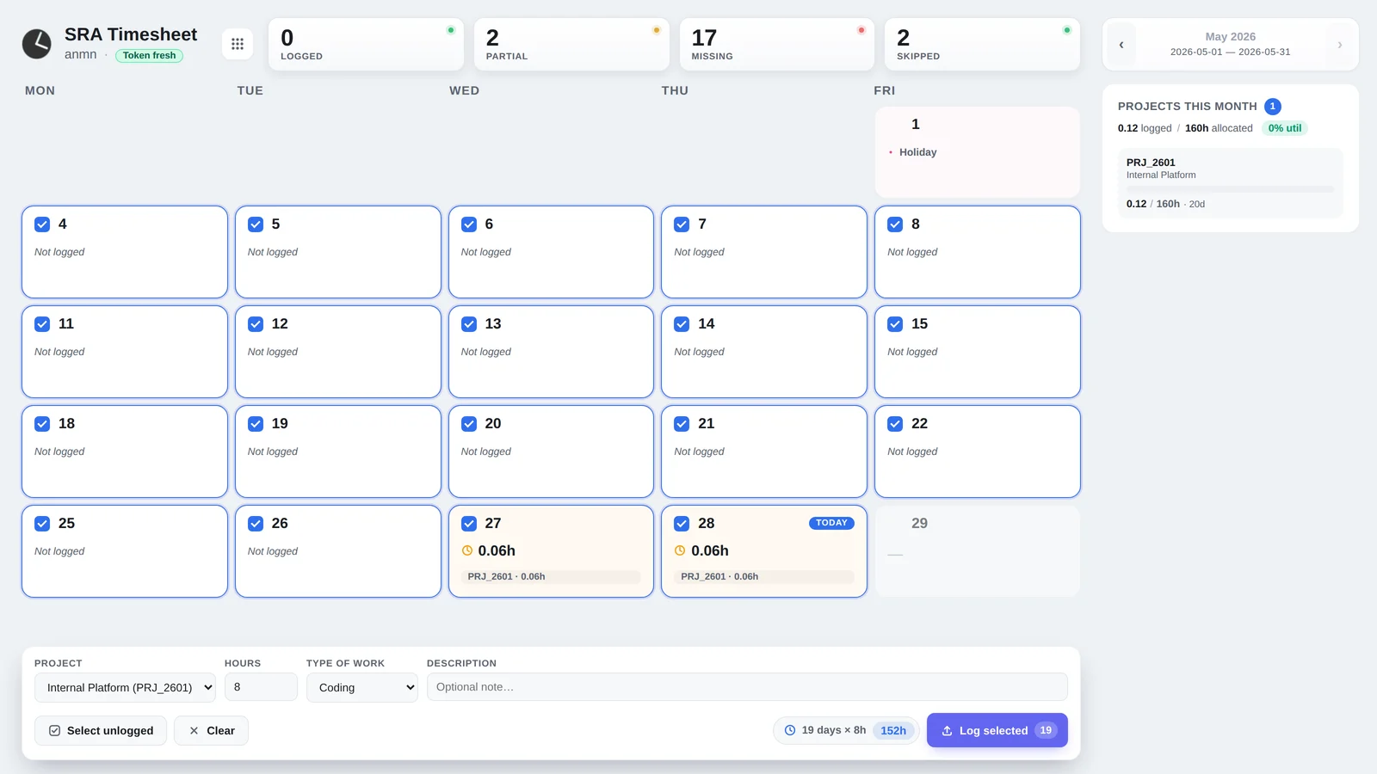Click the orange status dot on Partial card
The height and width of the screenshot is (774, 1377).
[x=656, y=30]
